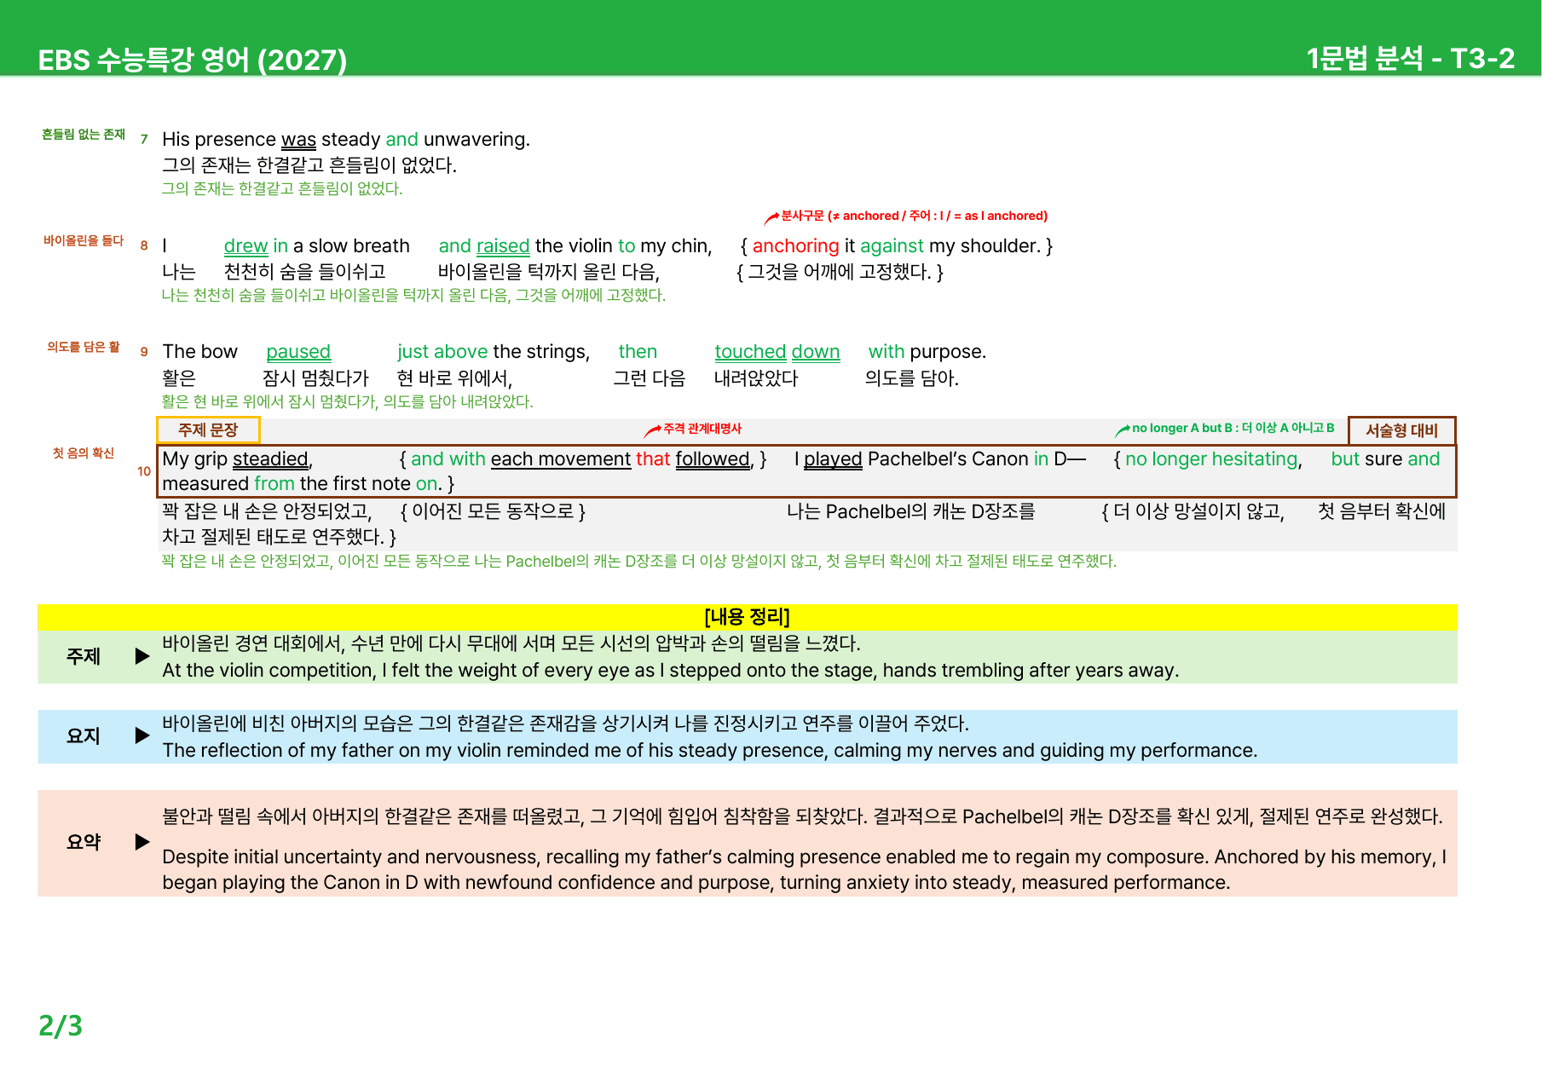Click sentence number 10 marker
The height and width of the screenshot is (1090, 1542).
point(144,471)
